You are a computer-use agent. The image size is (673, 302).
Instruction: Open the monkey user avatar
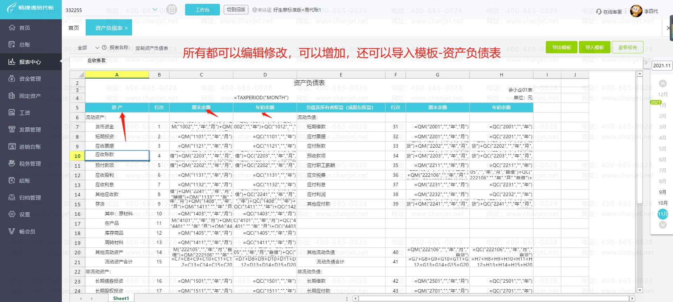click(x=636, y=11)
